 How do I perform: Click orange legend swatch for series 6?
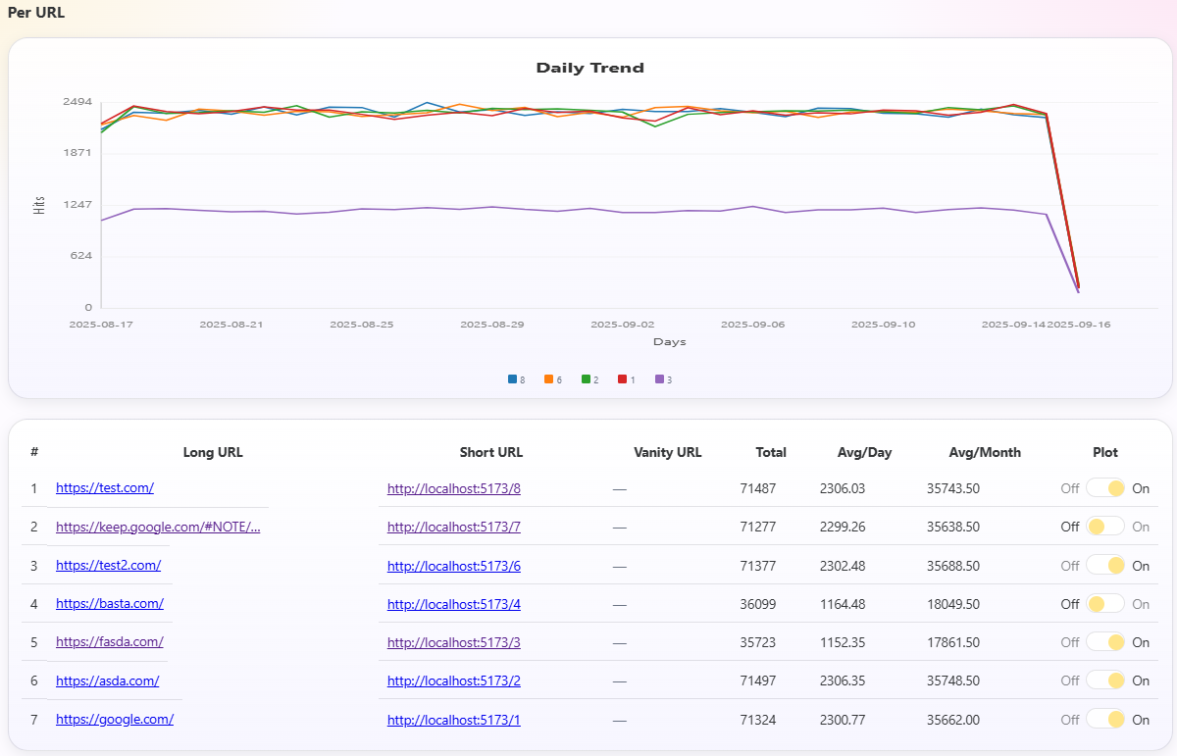(549, 379)
